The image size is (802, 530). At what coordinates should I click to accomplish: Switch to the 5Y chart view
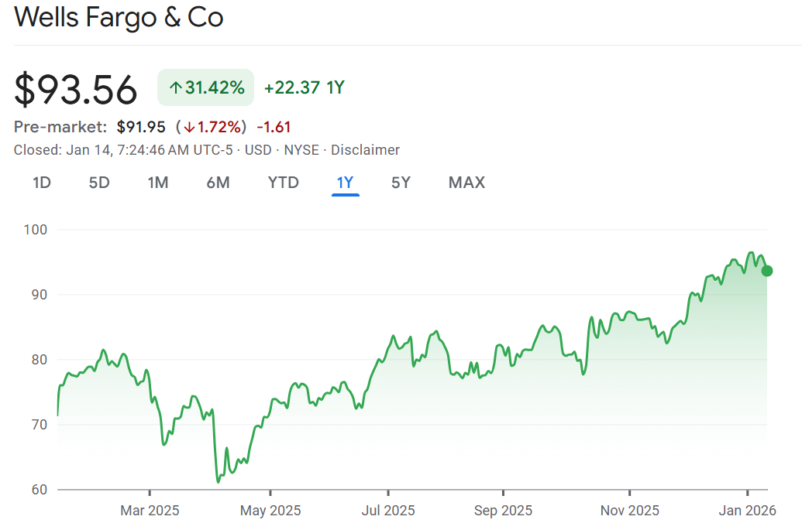[401, 183]
